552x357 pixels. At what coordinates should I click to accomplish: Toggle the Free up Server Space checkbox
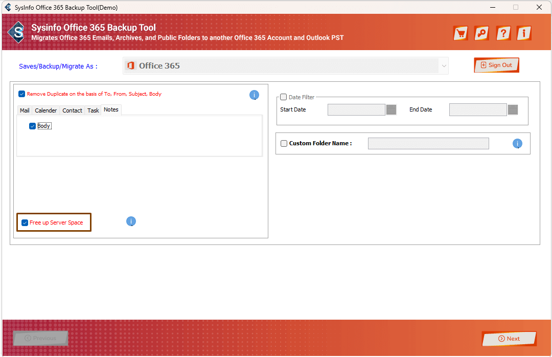pos(25,222)
